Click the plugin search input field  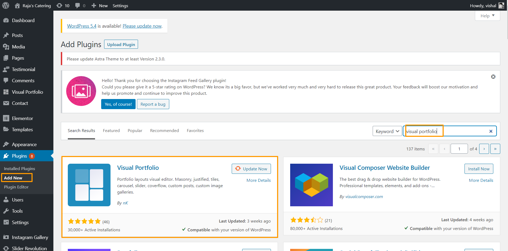[450, 131]
